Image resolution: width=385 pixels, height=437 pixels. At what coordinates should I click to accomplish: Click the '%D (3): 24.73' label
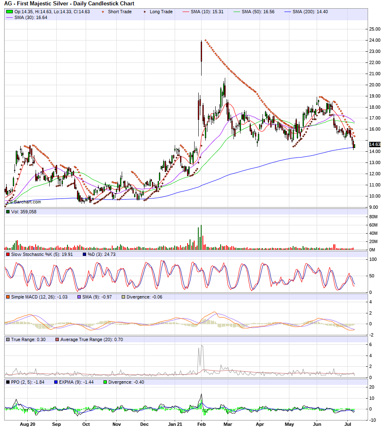click(x=101, y=254)
